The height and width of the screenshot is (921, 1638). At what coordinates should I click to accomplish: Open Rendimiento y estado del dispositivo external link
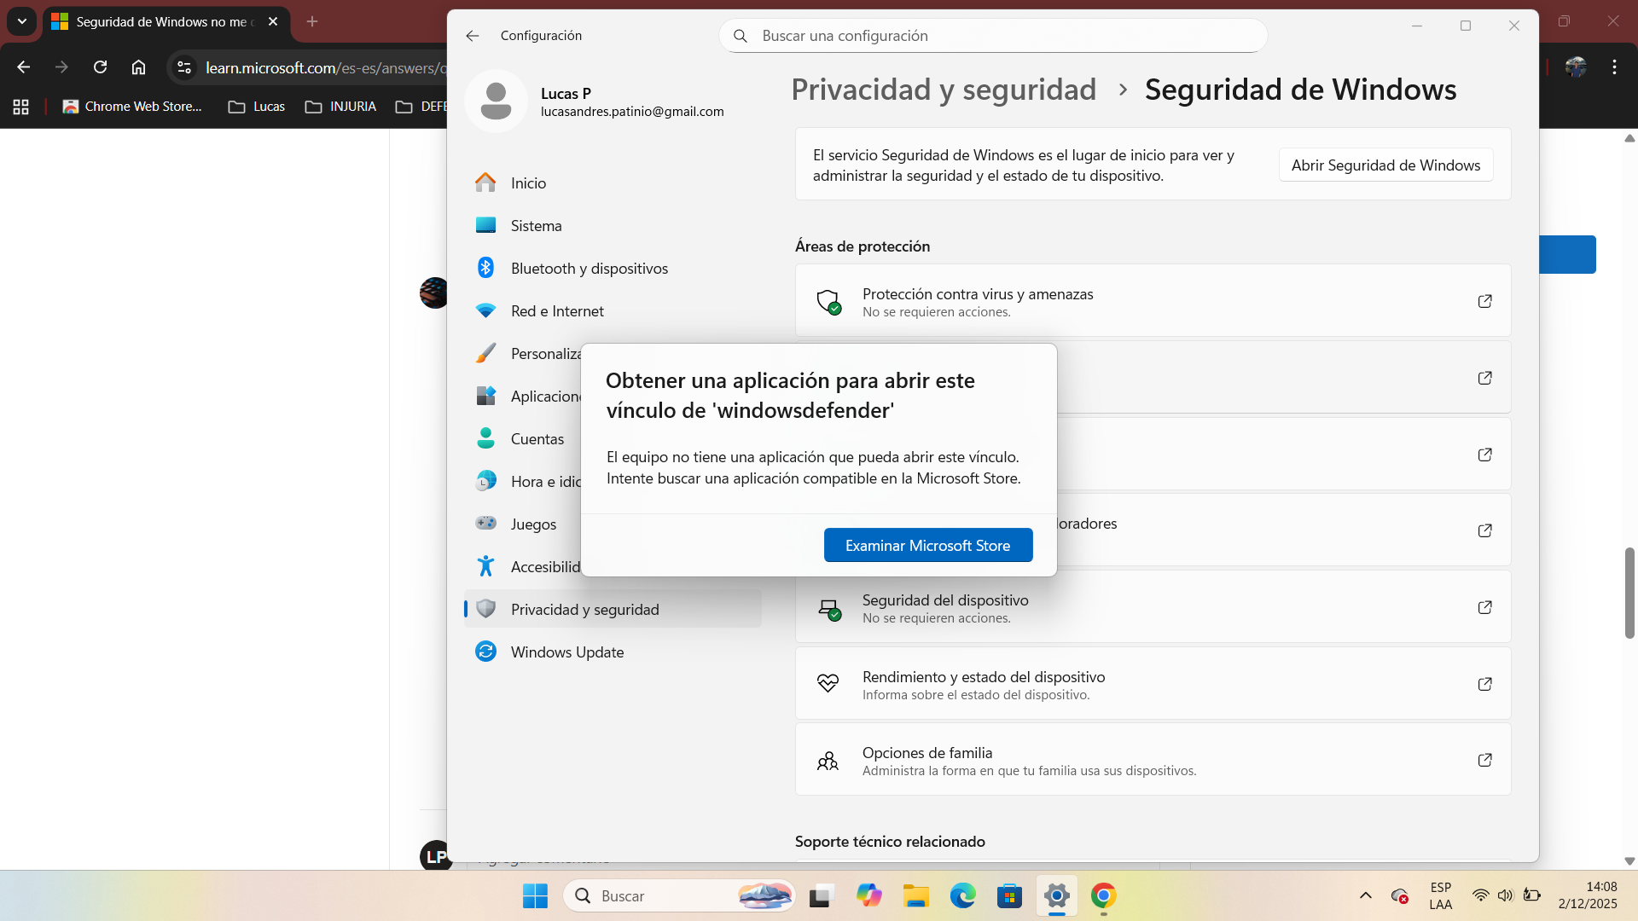click(x=1484, y=684)
